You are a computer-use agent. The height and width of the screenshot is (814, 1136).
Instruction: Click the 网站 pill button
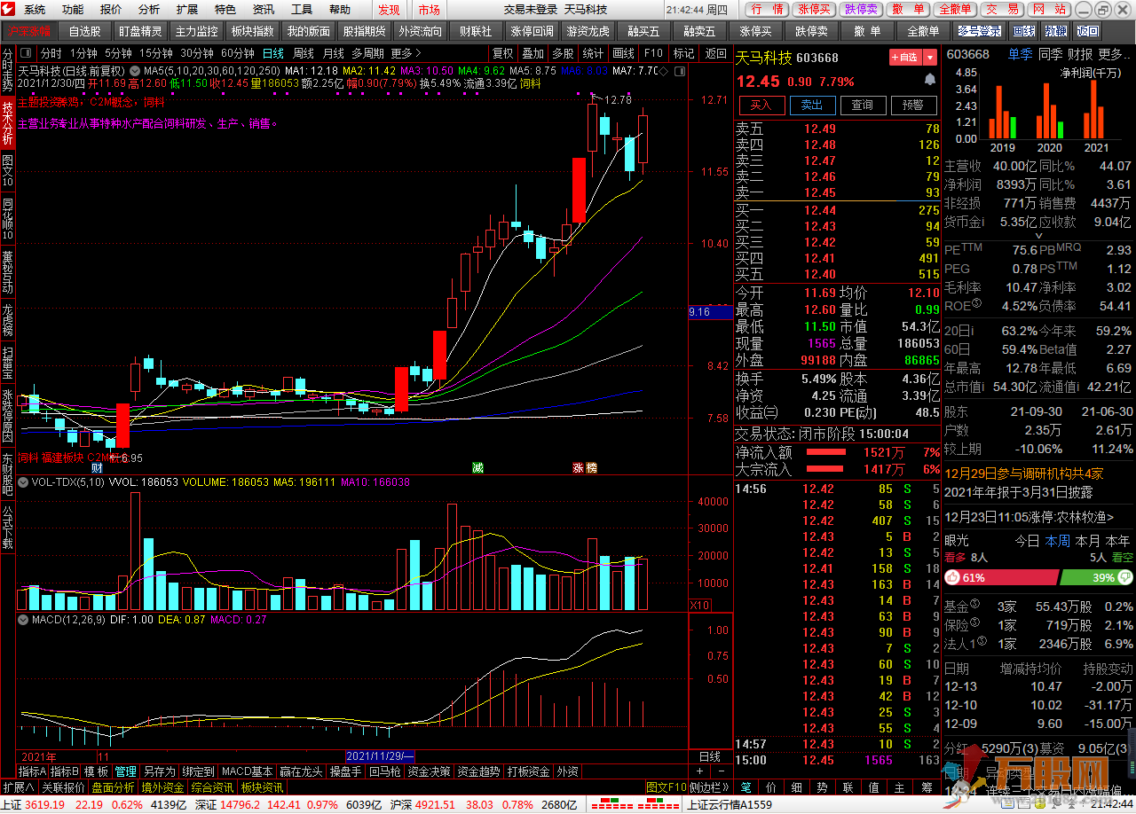[1049, 9]
